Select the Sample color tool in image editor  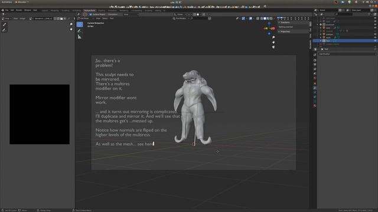[4, 25]
